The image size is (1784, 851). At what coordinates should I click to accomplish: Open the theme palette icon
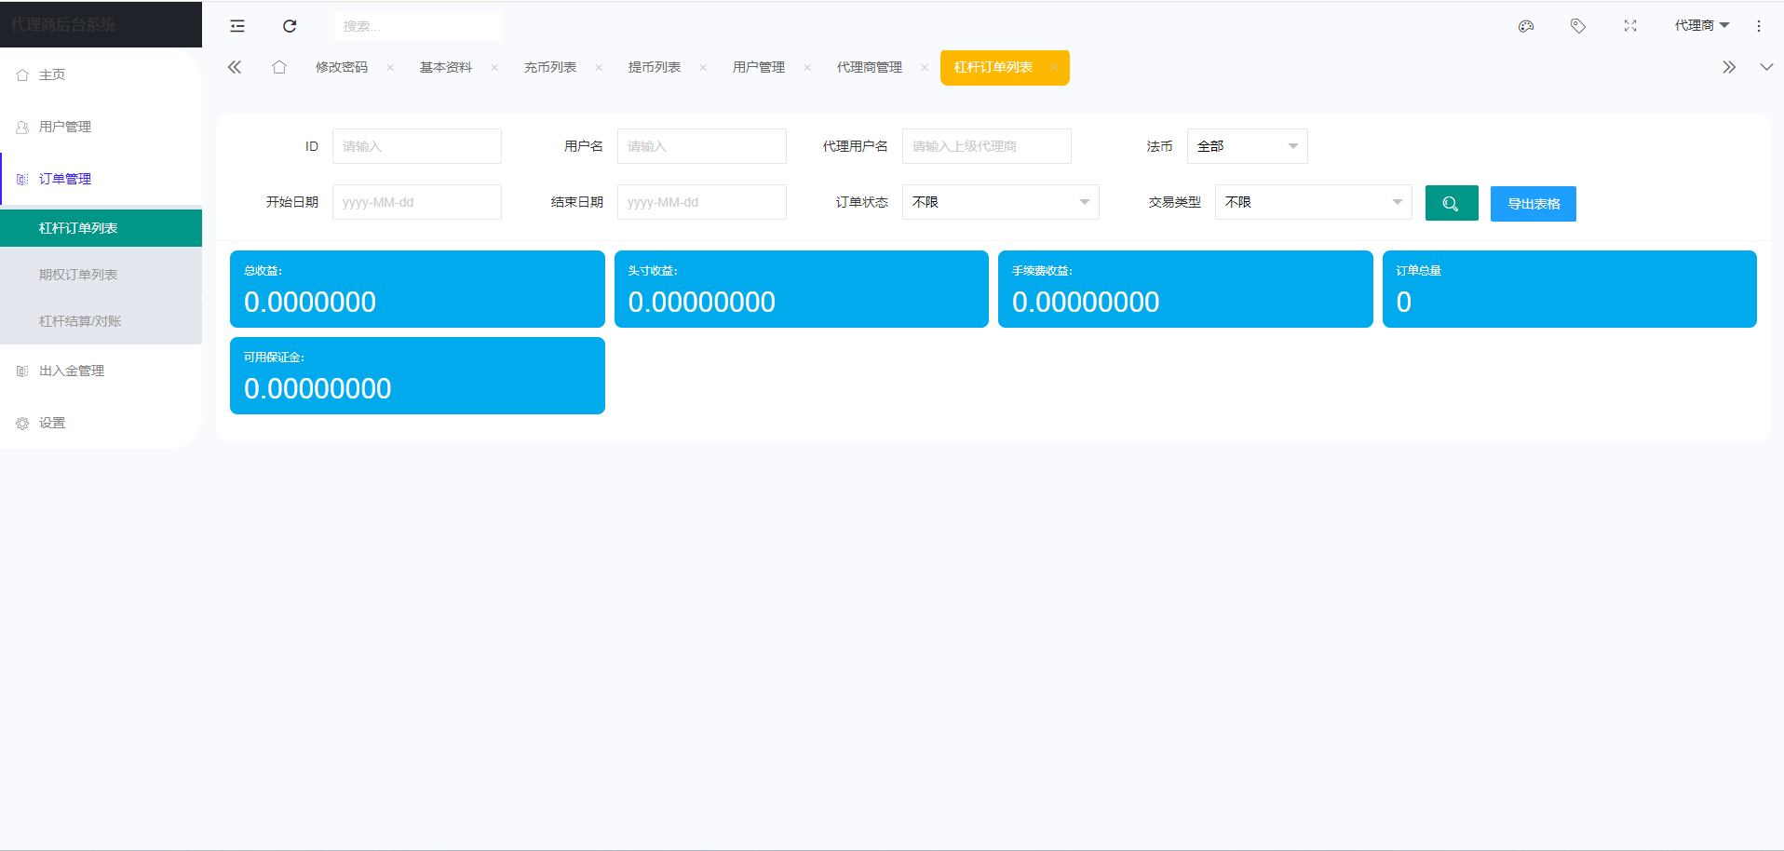(1525, 25)
